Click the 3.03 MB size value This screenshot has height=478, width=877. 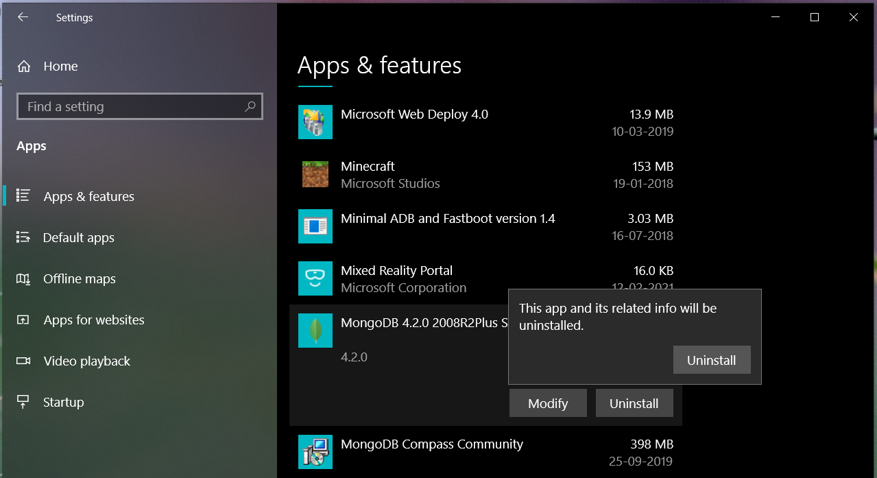click(651, 219)
